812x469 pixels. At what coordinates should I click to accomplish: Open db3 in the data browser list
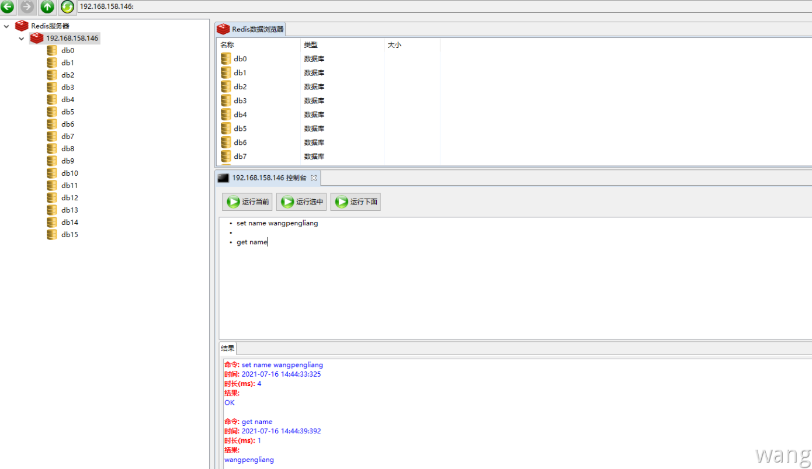coord(240,100)
